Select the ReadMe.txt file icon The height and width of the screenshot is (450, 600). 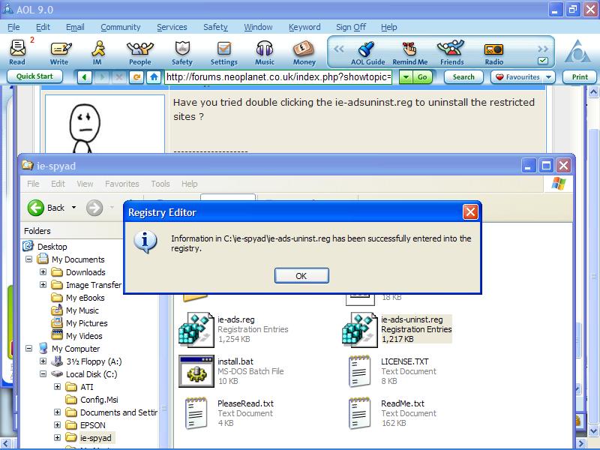(x=360, y=413)
